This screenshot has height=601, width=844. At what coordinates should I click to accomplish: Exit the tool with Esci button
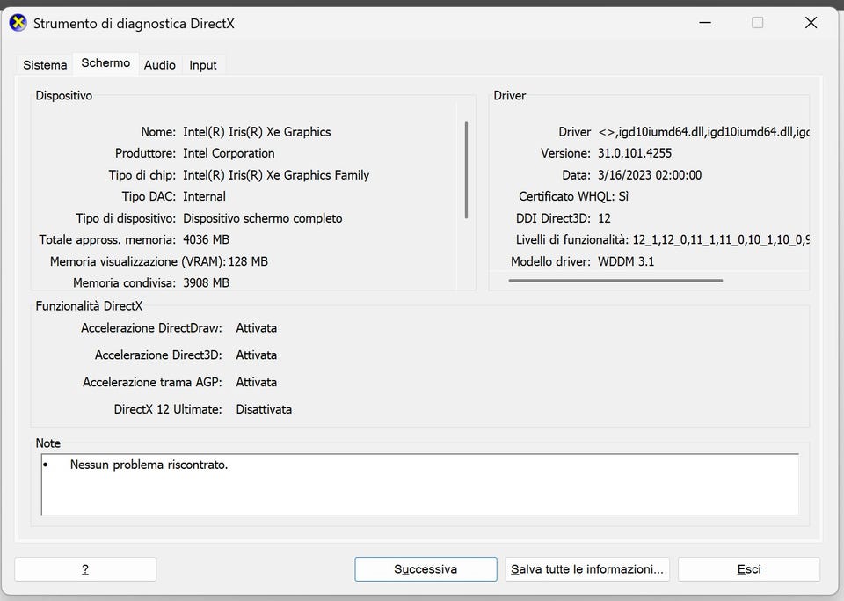click(x=749, y=569)
